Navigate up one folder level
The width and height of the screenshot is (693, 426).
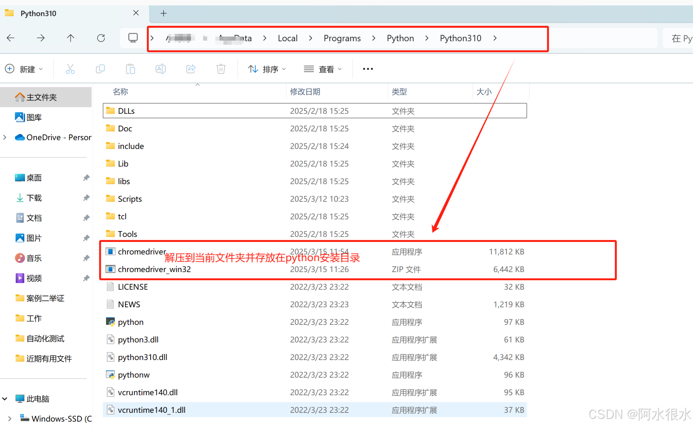[70, 38]
